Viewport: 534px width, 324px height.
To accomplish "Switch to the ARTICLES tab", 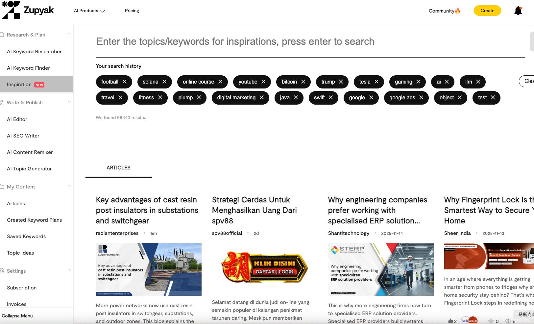I will pos(118,168).
